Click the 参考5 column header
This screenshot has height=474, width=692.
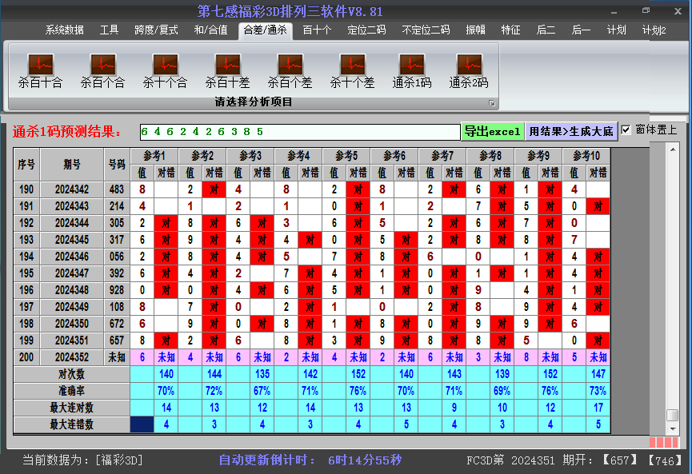point(346,156)
